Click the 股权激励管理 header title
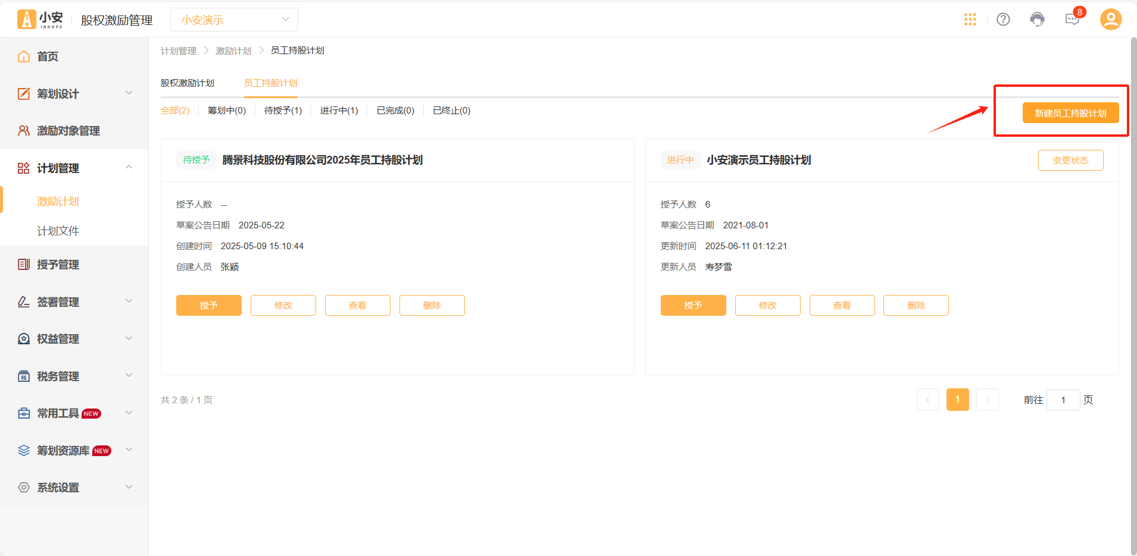The image size is (1137, 556). click(117, 20)
